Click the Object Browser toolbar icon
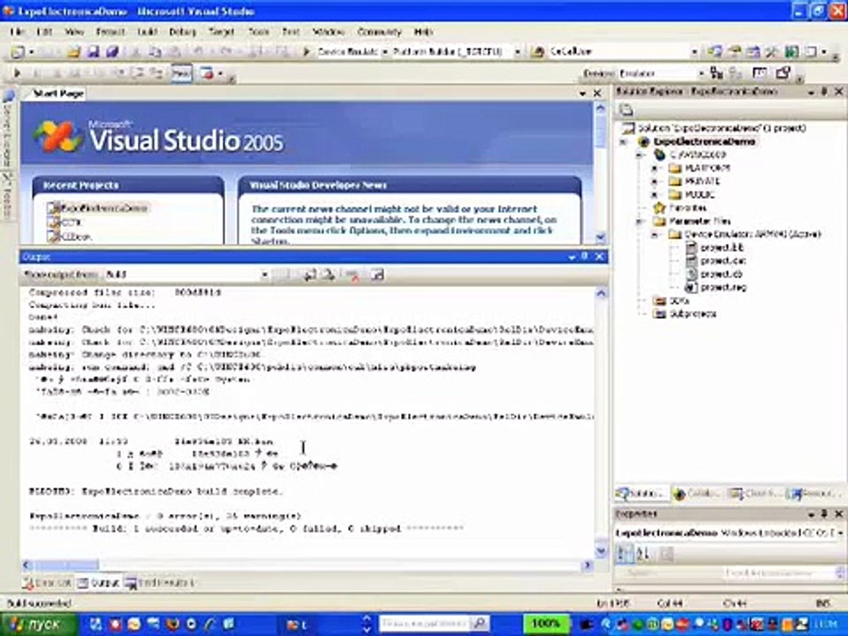This screenshot has width=848, height=636. pyautogui.click(x=753, y=52)
